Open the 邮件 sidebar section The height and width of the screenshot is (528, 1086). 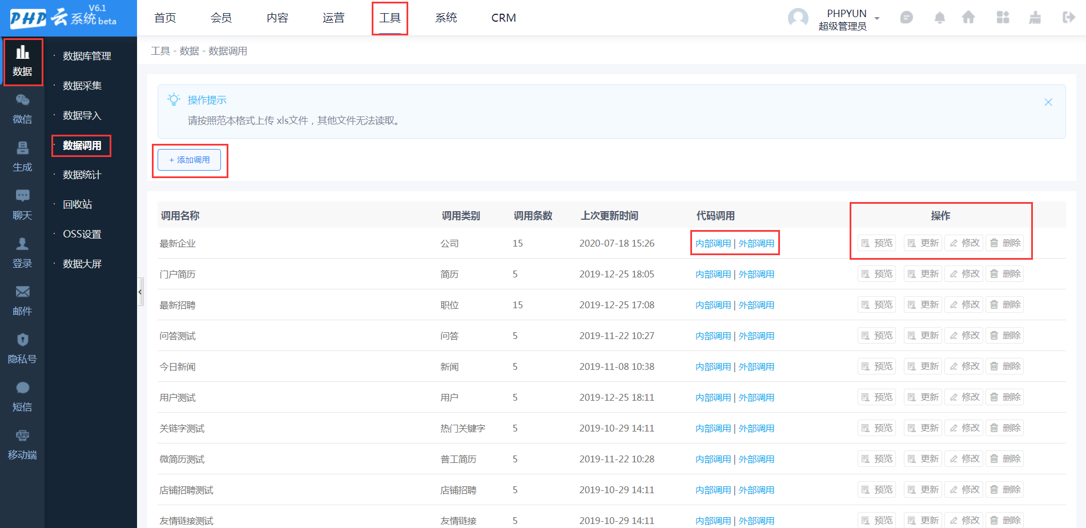22,301
